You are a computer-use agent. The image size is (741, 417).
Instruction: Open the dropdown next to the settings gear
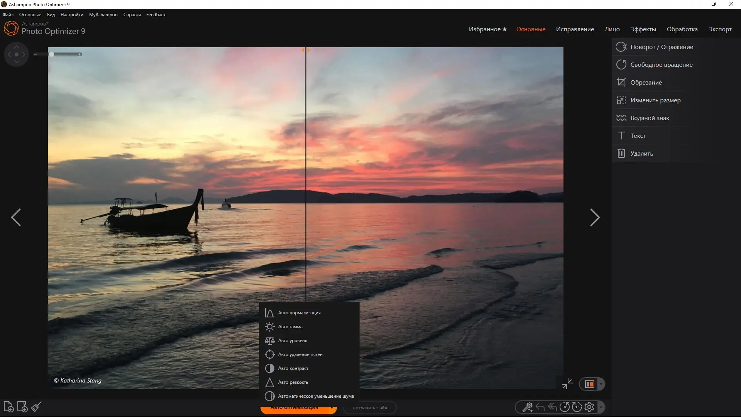coord(601,407)
